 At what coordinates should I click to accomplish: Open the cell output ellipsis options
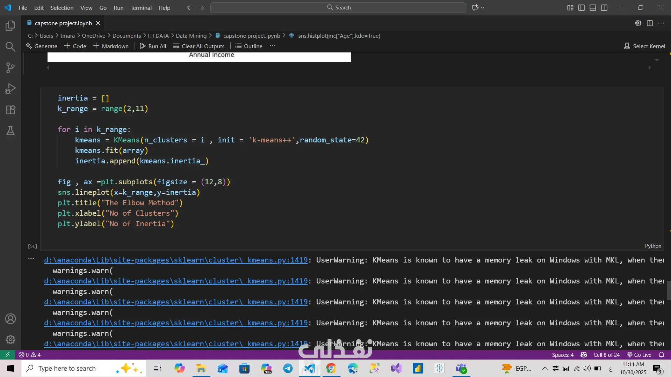[x=31, y=259]
